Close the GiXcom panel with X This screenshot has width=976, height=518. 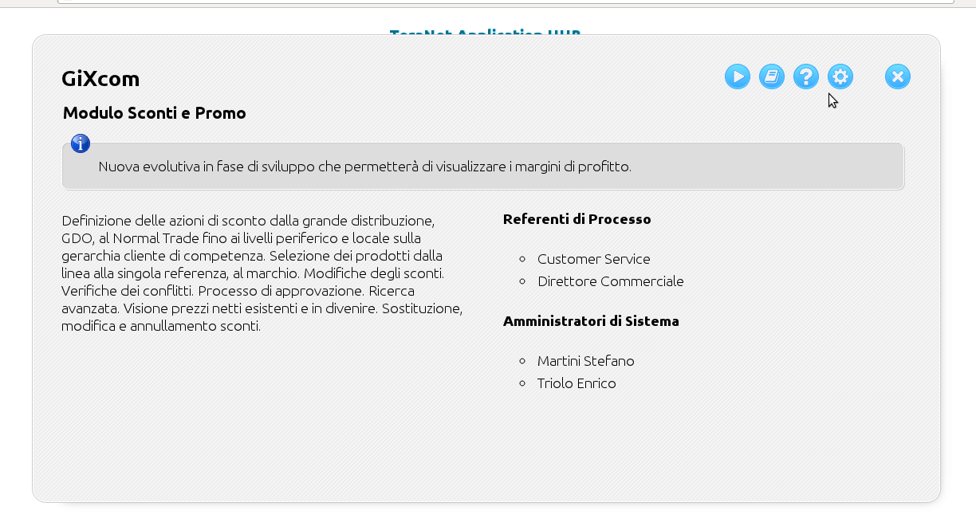coord(898,77)
